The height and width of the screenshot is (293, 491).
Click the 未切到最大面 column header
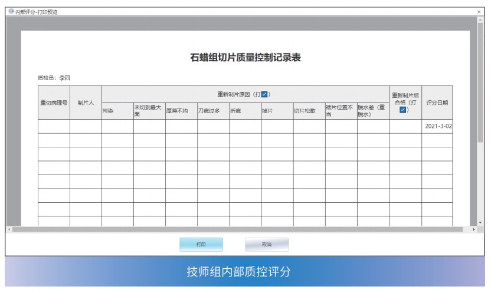pos(150,111)
